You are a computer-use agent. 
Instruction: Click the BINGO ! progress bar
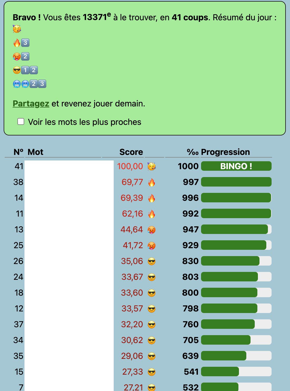pos(236,166)
